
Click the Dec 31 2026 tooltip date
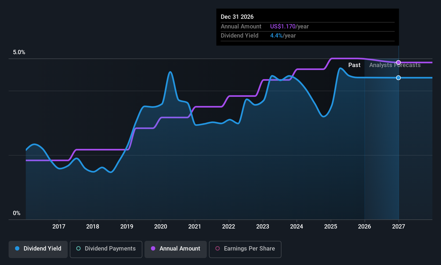tap(237, 17)
